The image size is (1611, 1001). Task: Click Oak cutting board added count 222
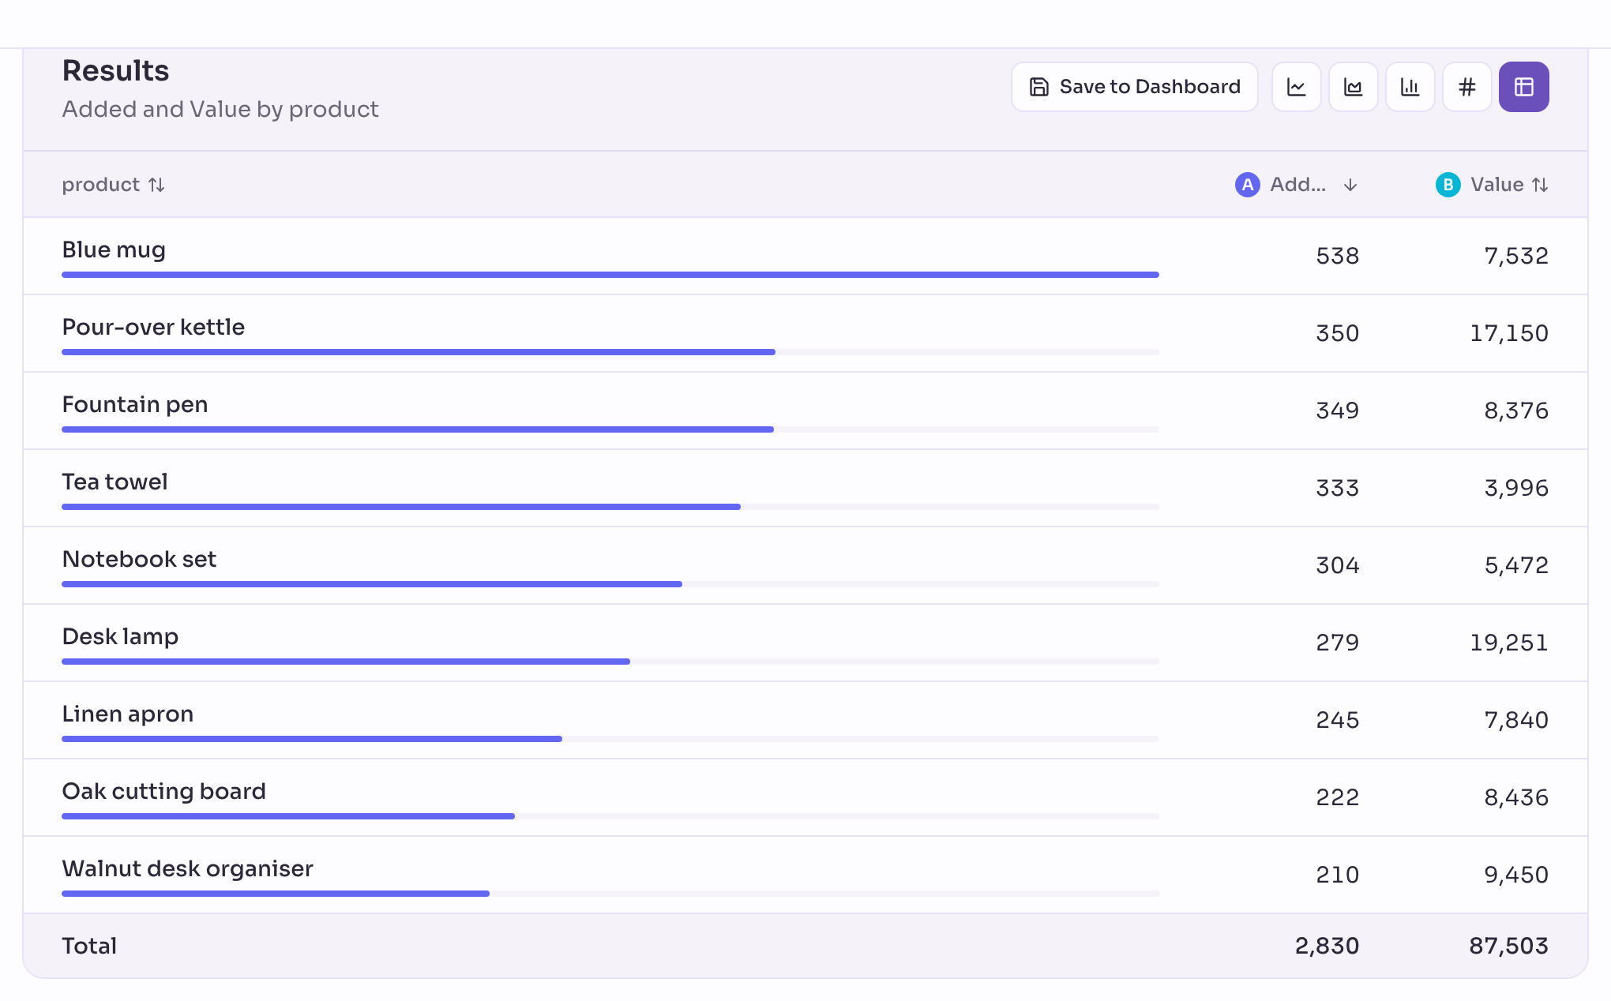pyautogui.click(x=1338, y=797)
